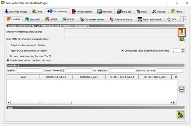Screen dimensions: 192x126
Task: Go to the Band calc tab
Action: tap(105, 11)
